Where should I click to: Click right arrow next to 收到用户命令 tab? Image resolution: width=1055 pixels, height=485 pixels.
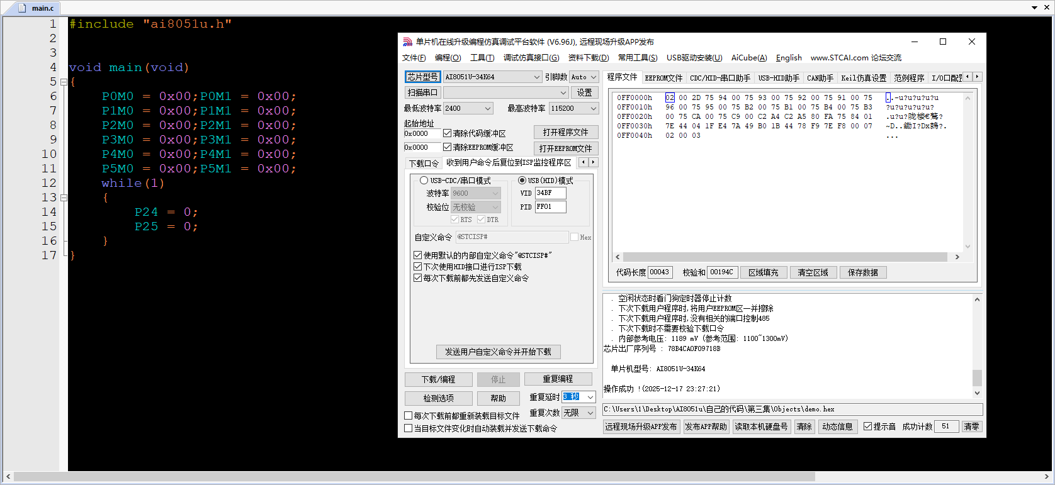593,162
